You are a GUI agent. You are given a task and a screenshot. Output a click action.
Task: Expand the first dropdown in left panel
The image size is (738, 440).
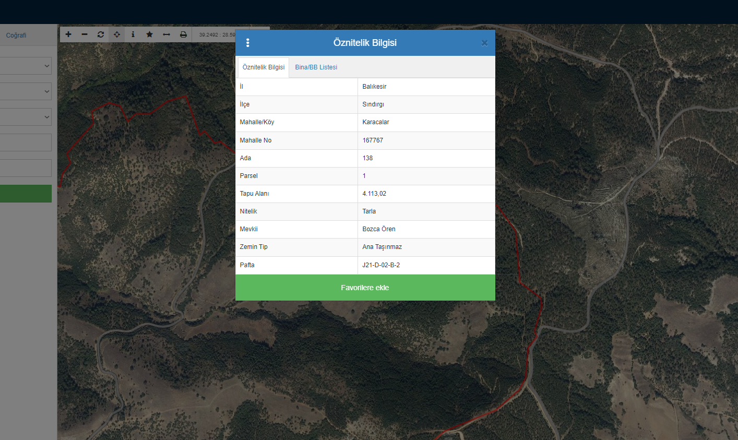[26, 66]
